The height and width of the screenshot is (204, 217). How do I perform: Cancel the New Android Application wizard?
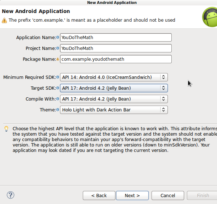pyautogui.click(x=168, y=195)
